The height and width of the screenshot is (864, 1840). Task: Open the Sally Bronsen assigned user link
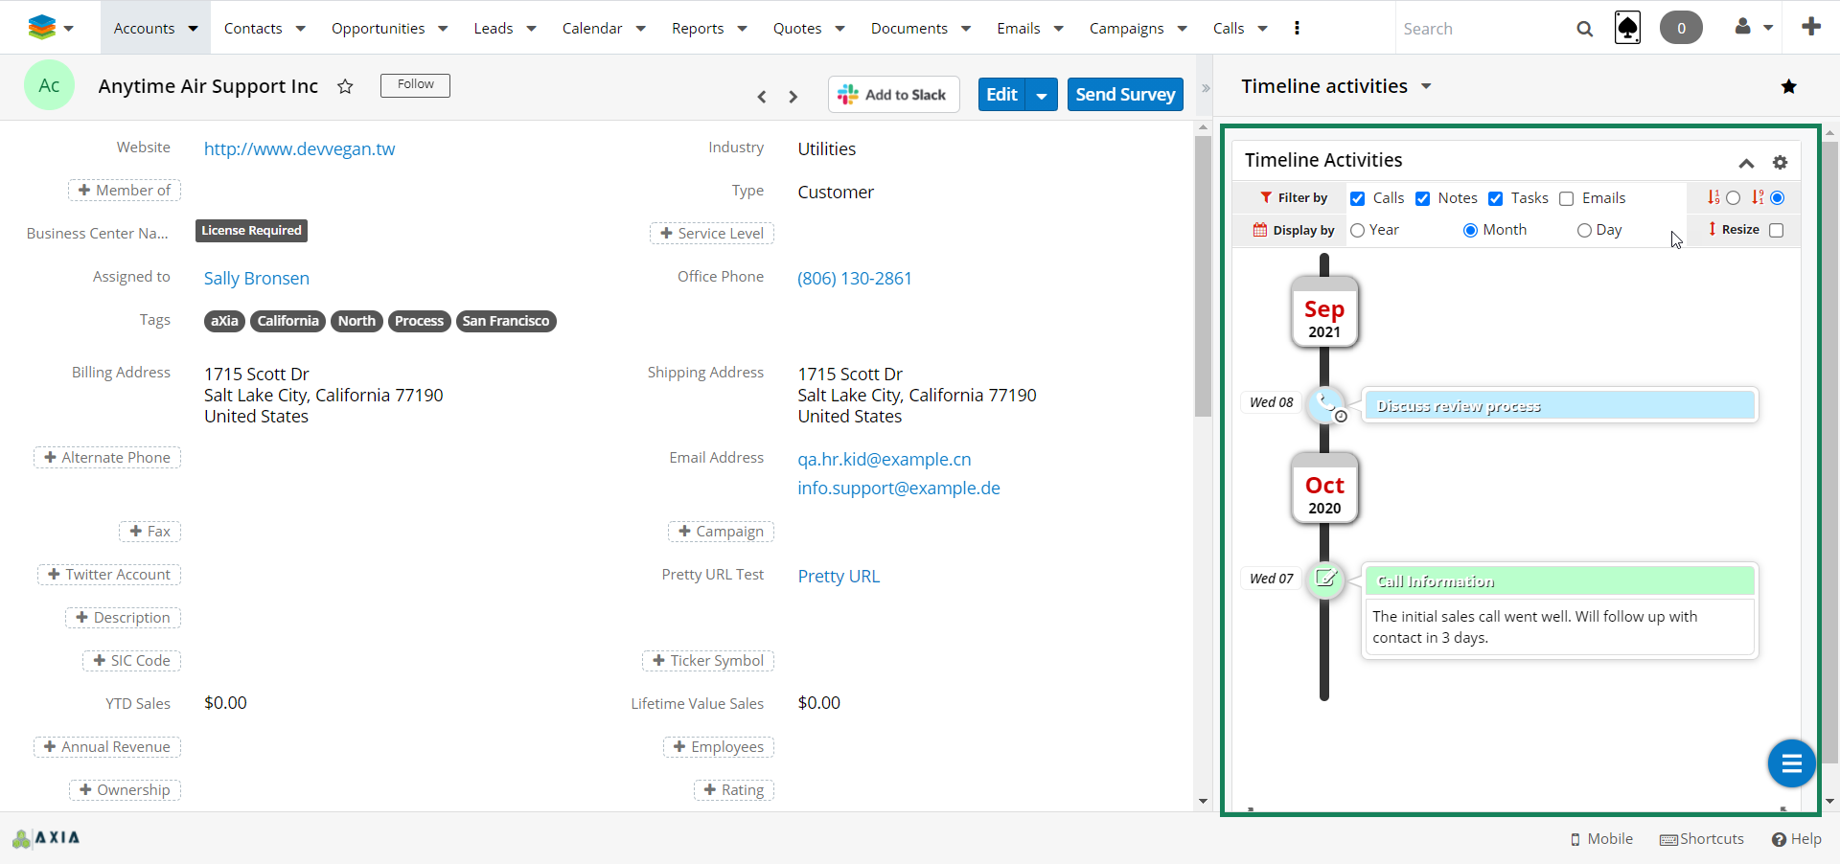[256, 278]
